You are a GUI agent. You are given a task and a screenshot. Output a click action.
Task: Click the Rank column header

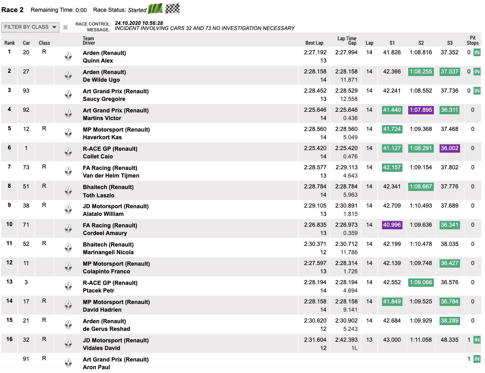pos(10,43)
